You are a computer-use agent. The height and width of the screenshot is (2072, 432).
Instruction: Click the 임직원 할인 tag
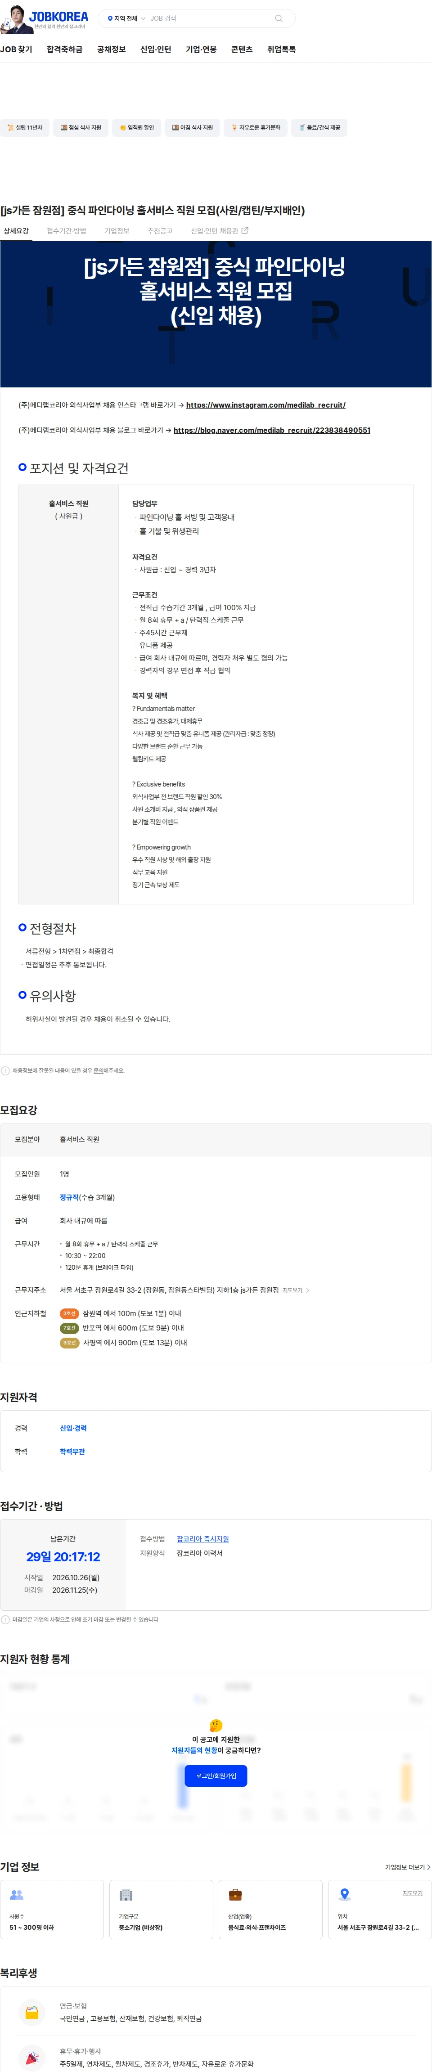click(x=137, y=128)
